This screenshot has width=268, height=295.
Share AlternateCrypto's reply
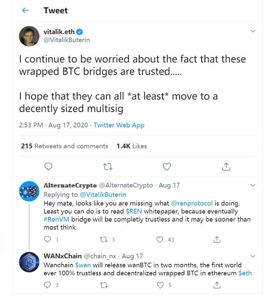tap(217, 239)
